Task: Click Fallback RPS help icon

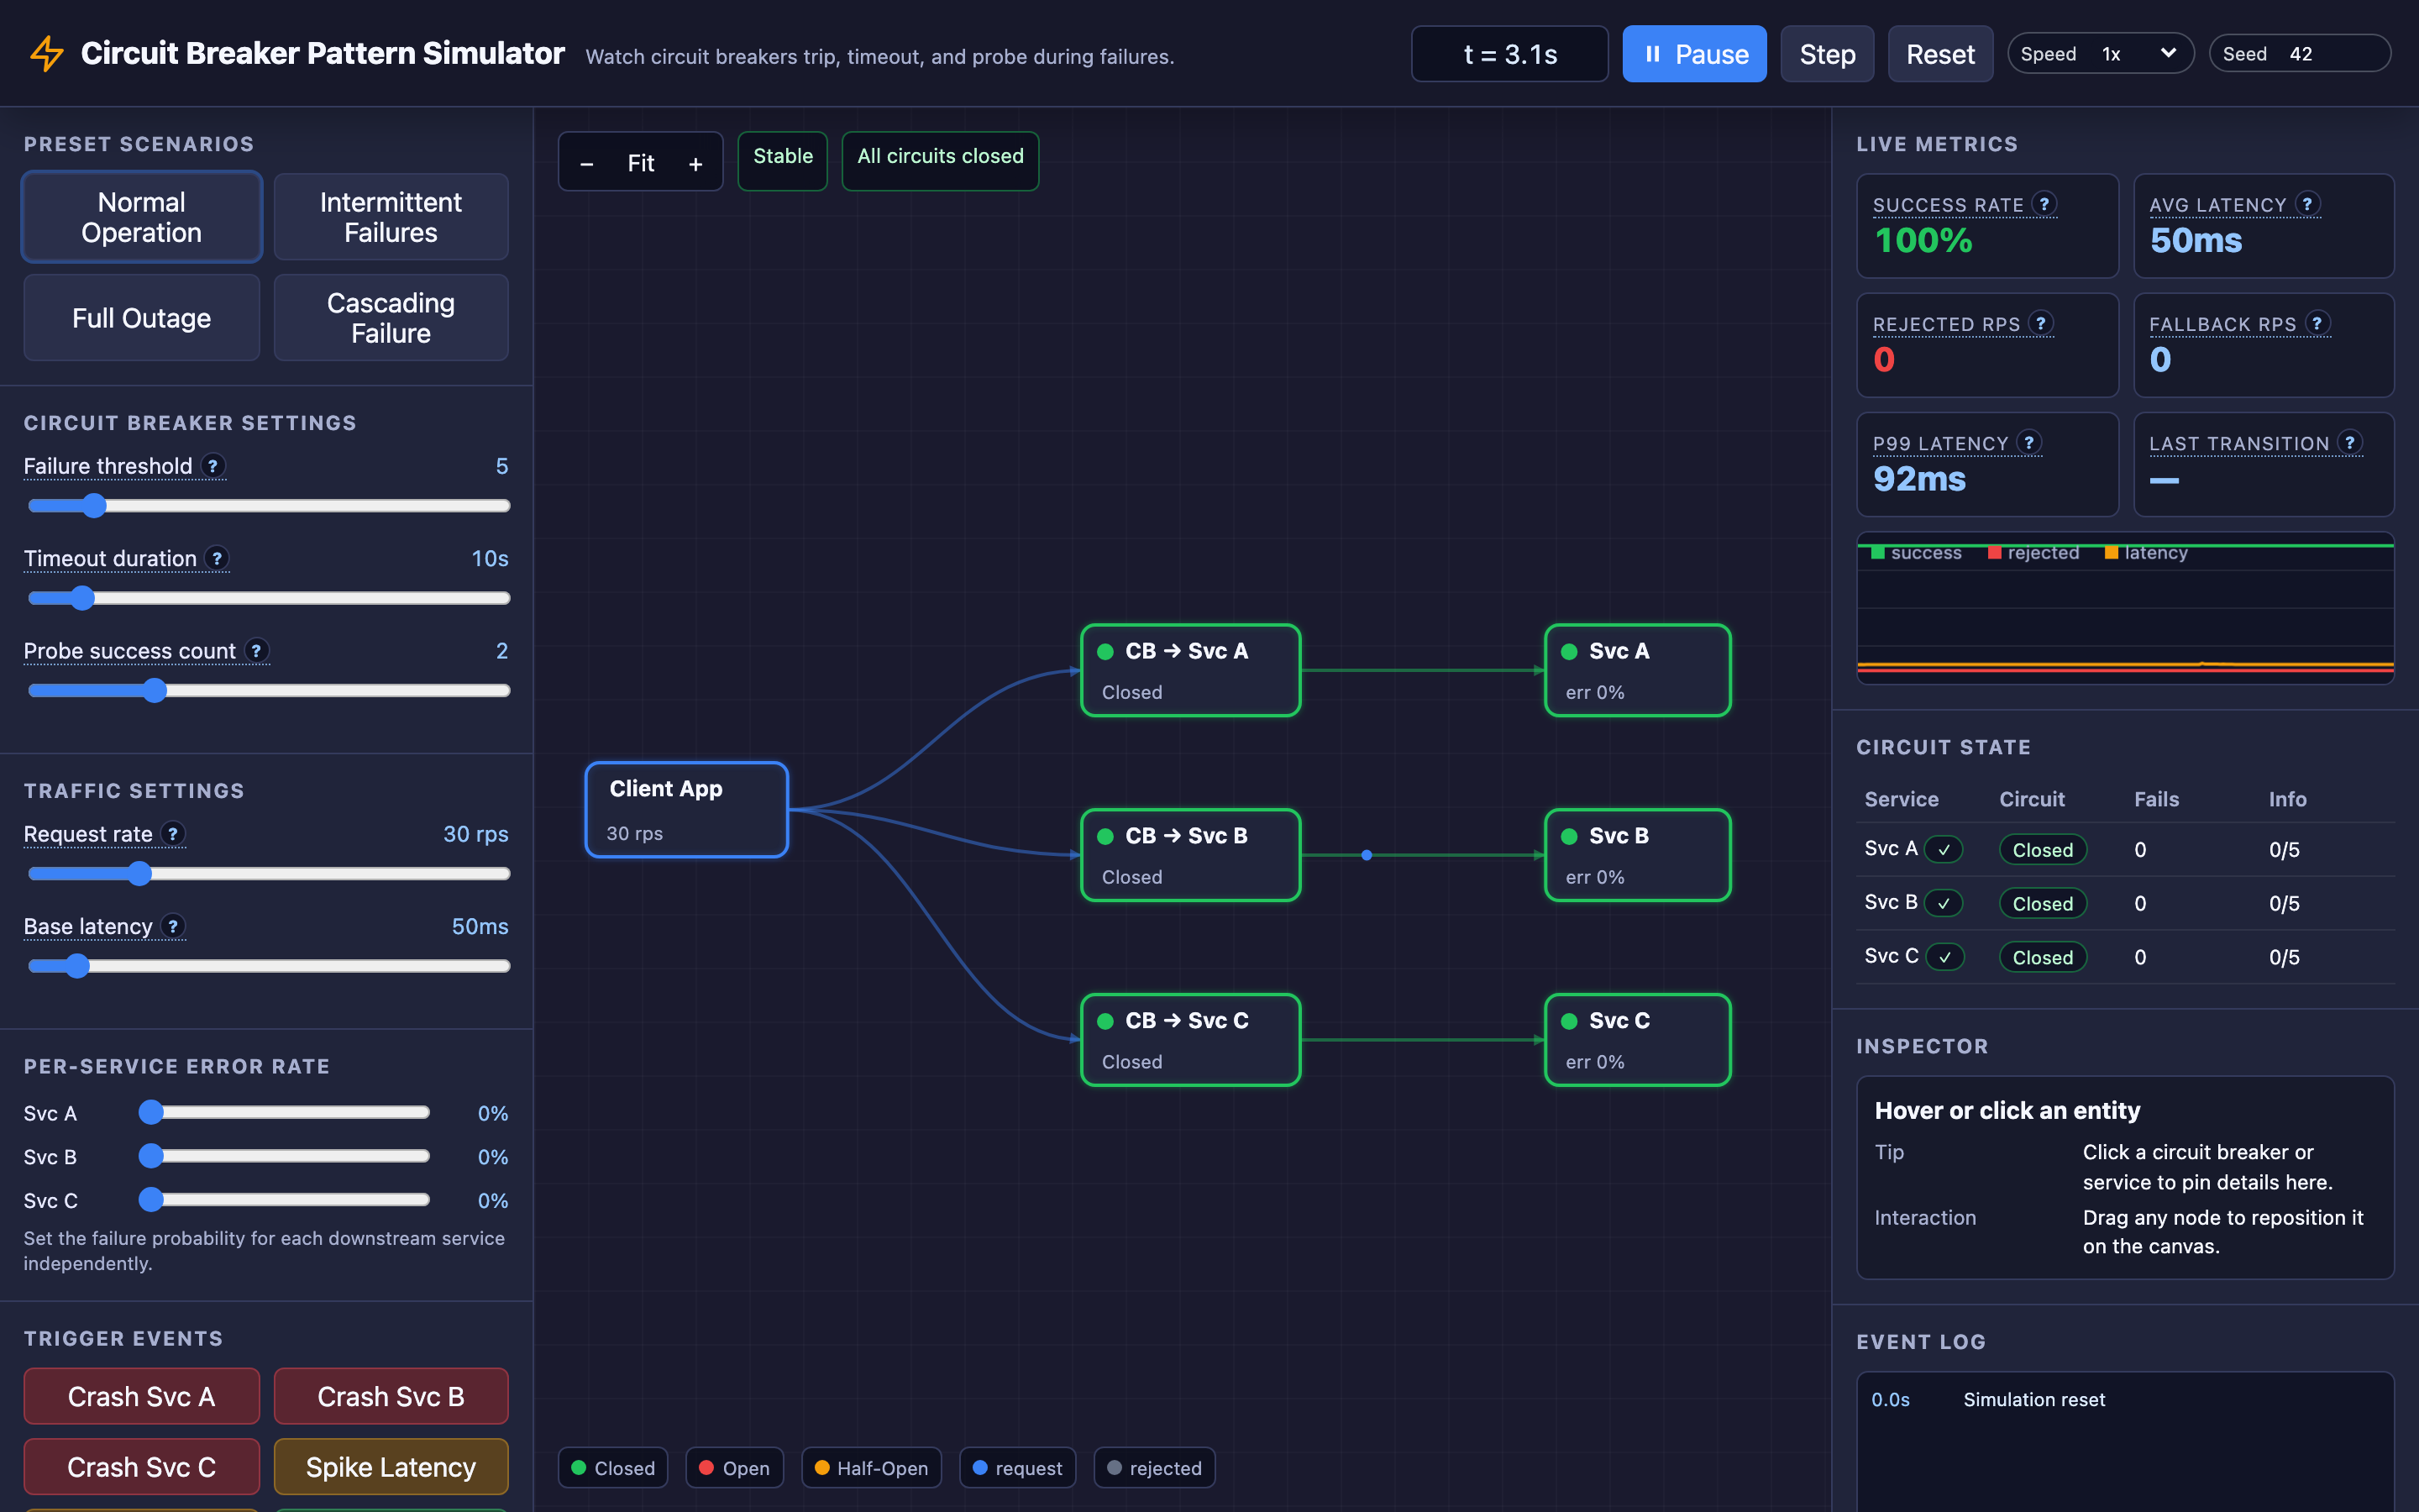Action: point(2317,323)
